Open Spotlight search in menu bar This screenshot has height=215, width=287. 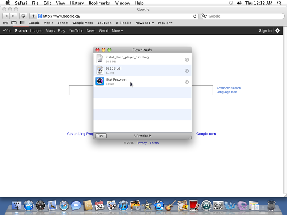coord(279,3)
